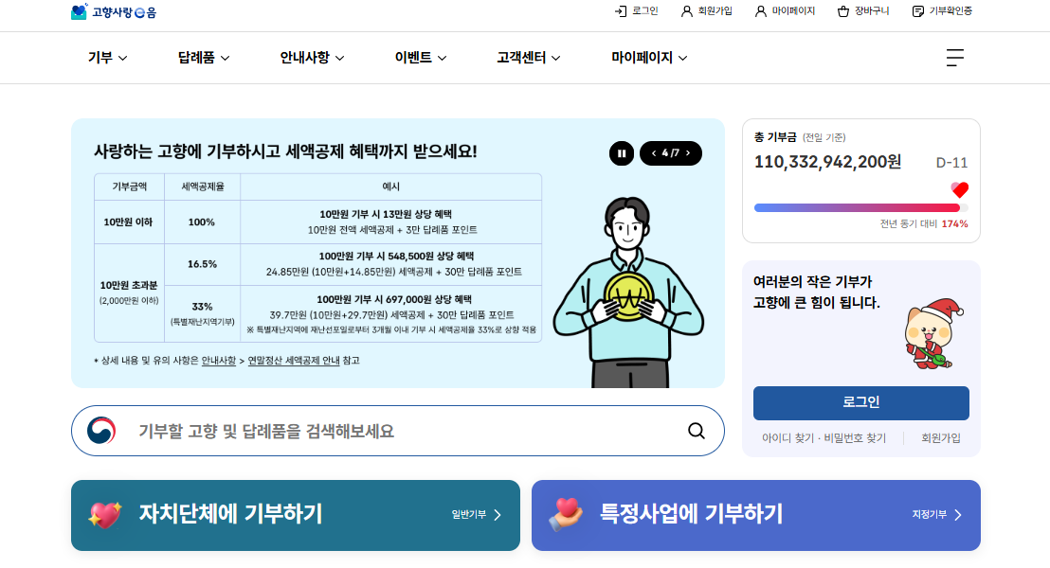Viewport: 1050px width, 568px height.
Task: Click the search magnifier icon
Action: (697, 431)
